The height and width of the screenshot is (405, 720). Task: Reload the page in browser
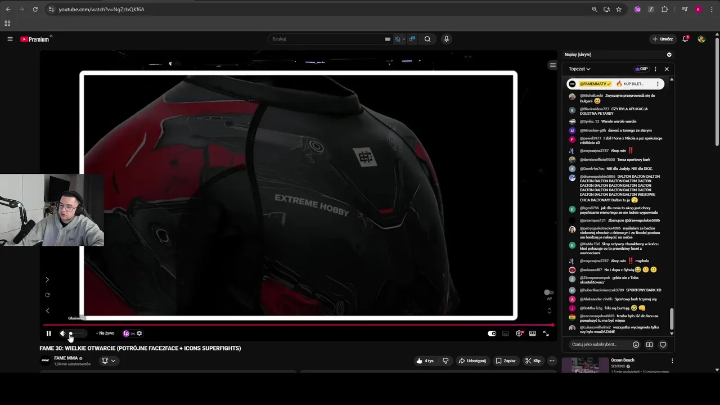pyautogui.click(x=35, y=9)
